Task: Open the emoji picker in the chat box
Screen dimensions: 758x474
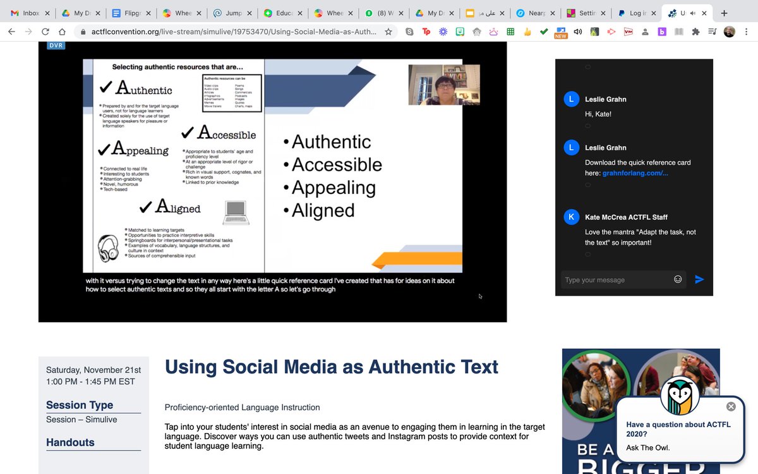Action: click(x=678, y=279)
